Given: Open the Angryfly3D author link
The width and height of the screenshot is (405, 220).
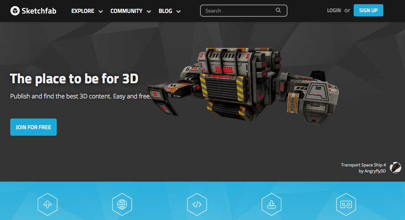Looking at the screenshot, I should click(375, 171).
